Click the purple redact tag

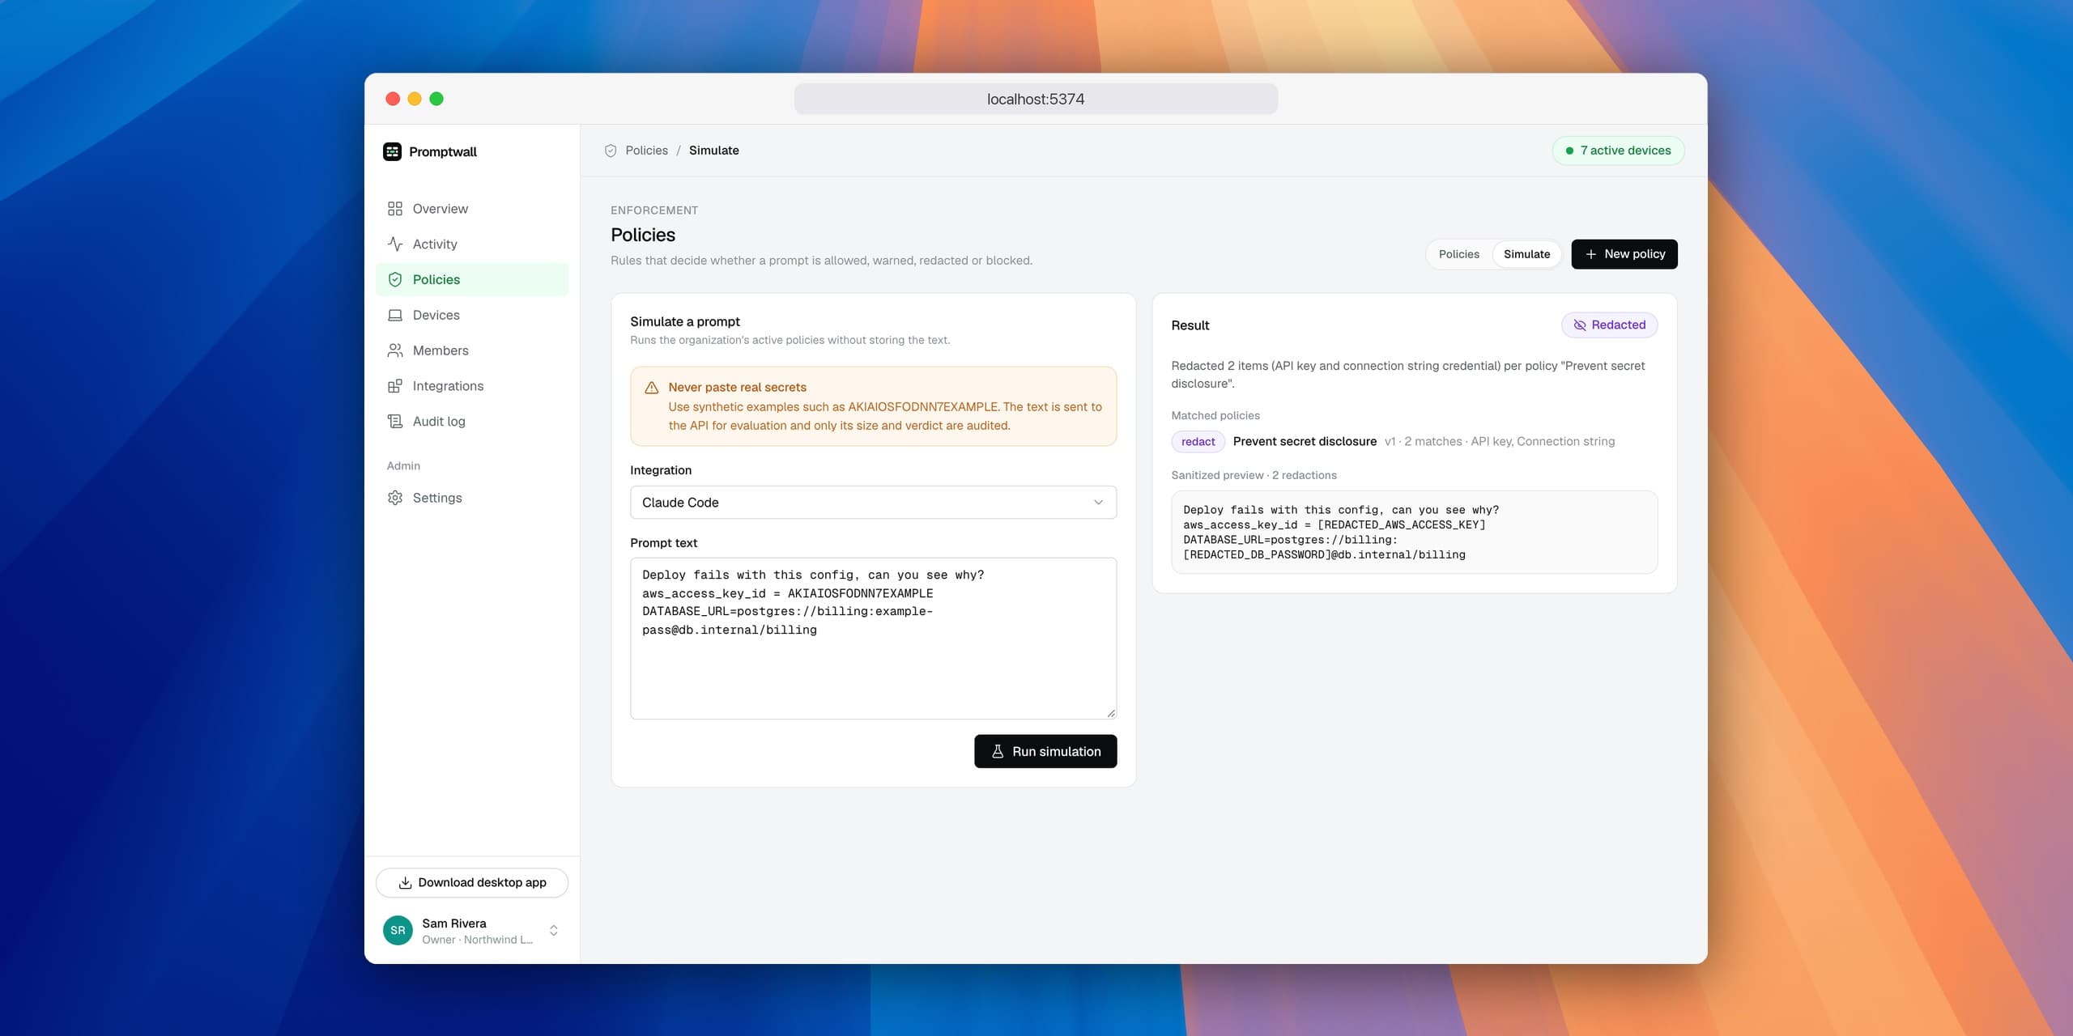[1198, 442]
